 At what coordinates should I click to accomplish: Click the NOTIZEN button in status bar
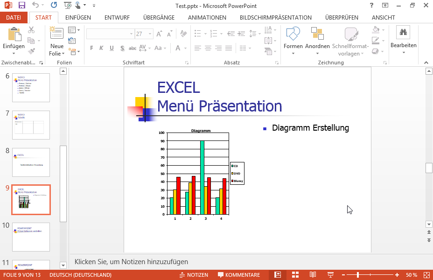[194, 275]
